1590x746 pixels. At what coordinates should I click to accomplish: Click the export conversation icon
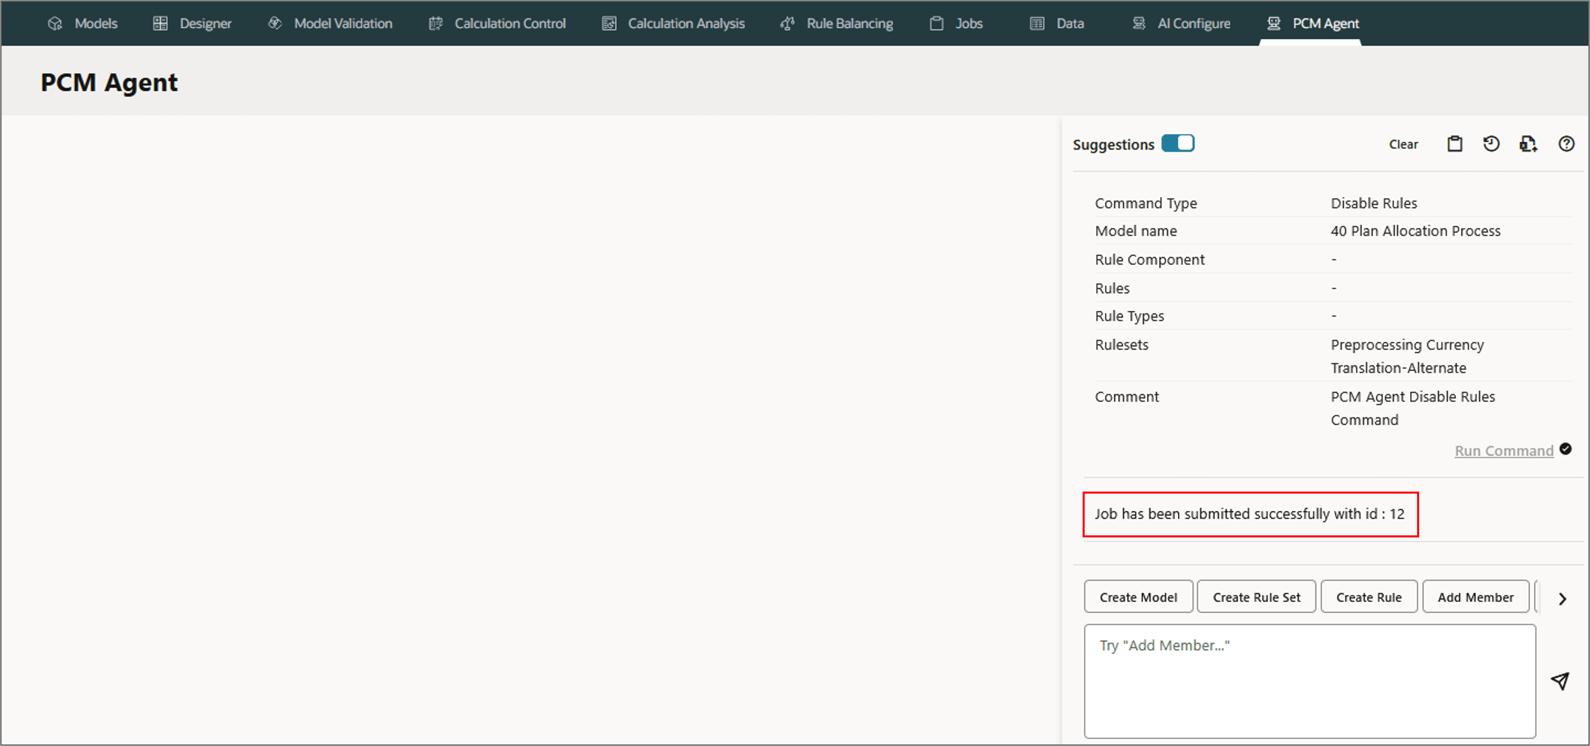1528,144
